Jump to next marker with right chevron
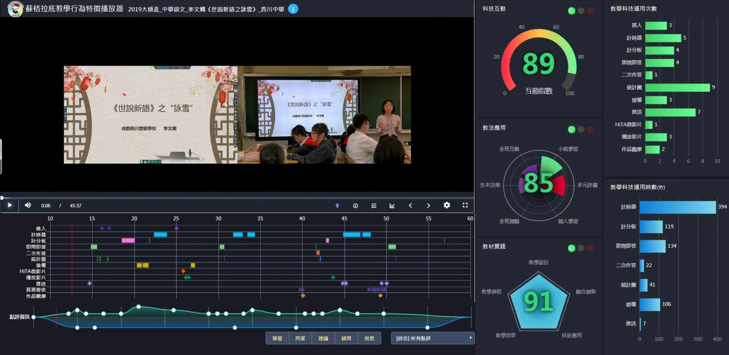729x355 pixels. (x=428, y=206)
